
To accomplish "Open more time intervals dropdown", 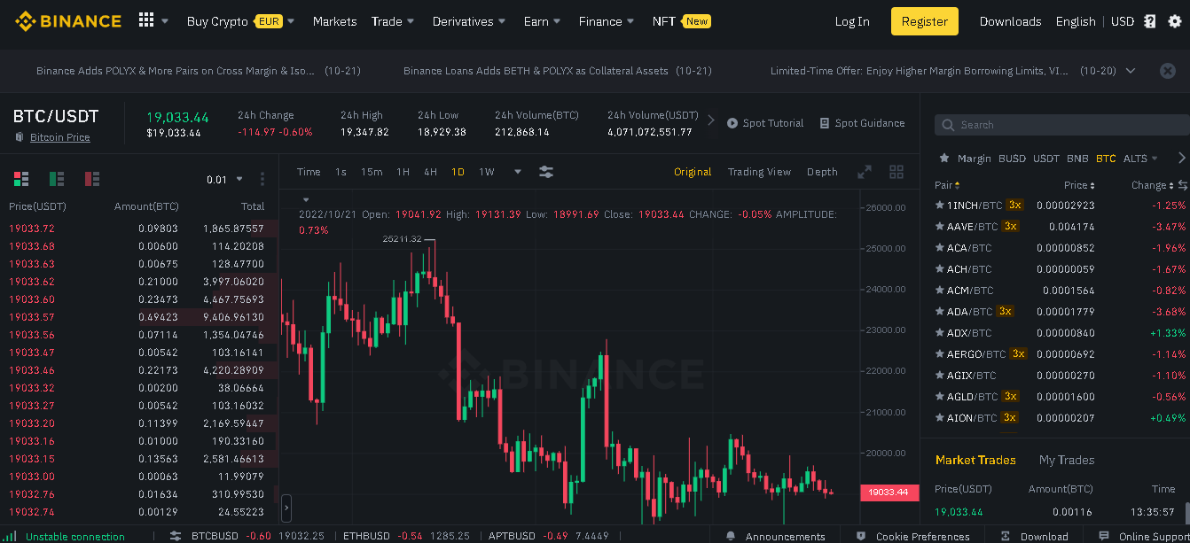I will 518,172.
